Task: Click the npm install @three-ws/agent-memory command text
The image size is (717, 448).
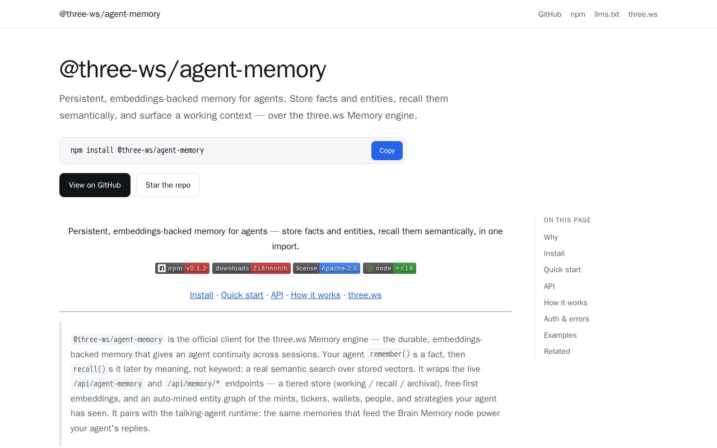Action: click(137, 151)
